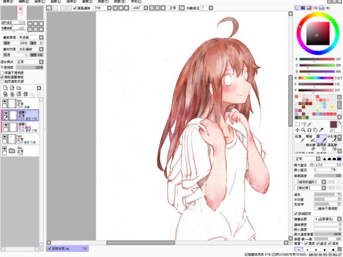
Task: Open the 選擇(S) menu
Action: click(x=72, y=1)
